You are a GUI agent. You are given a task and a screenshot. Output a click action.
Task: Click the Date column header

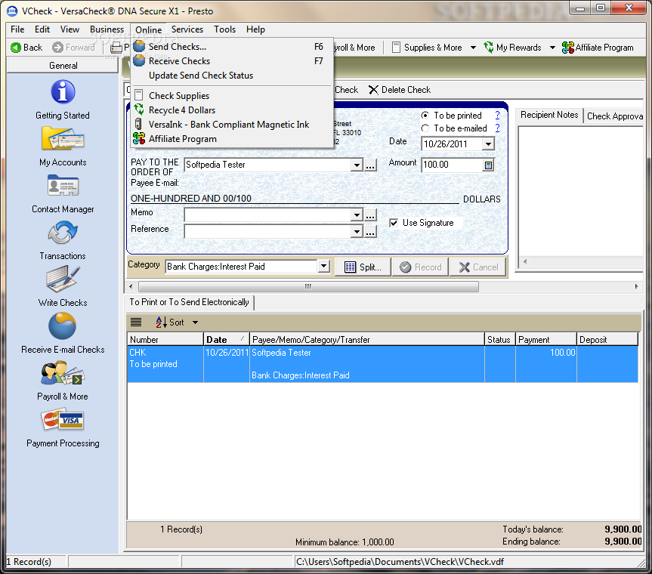point(226,340)
